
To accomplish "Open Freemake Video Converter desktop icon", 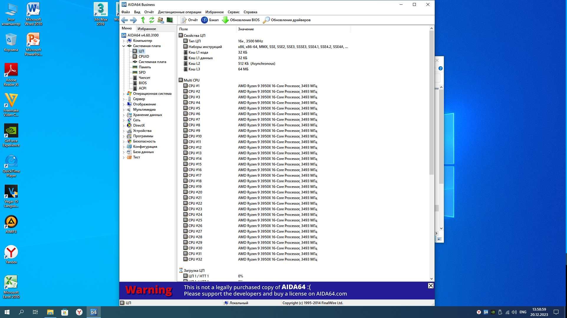I will click(x=11, y=105).
